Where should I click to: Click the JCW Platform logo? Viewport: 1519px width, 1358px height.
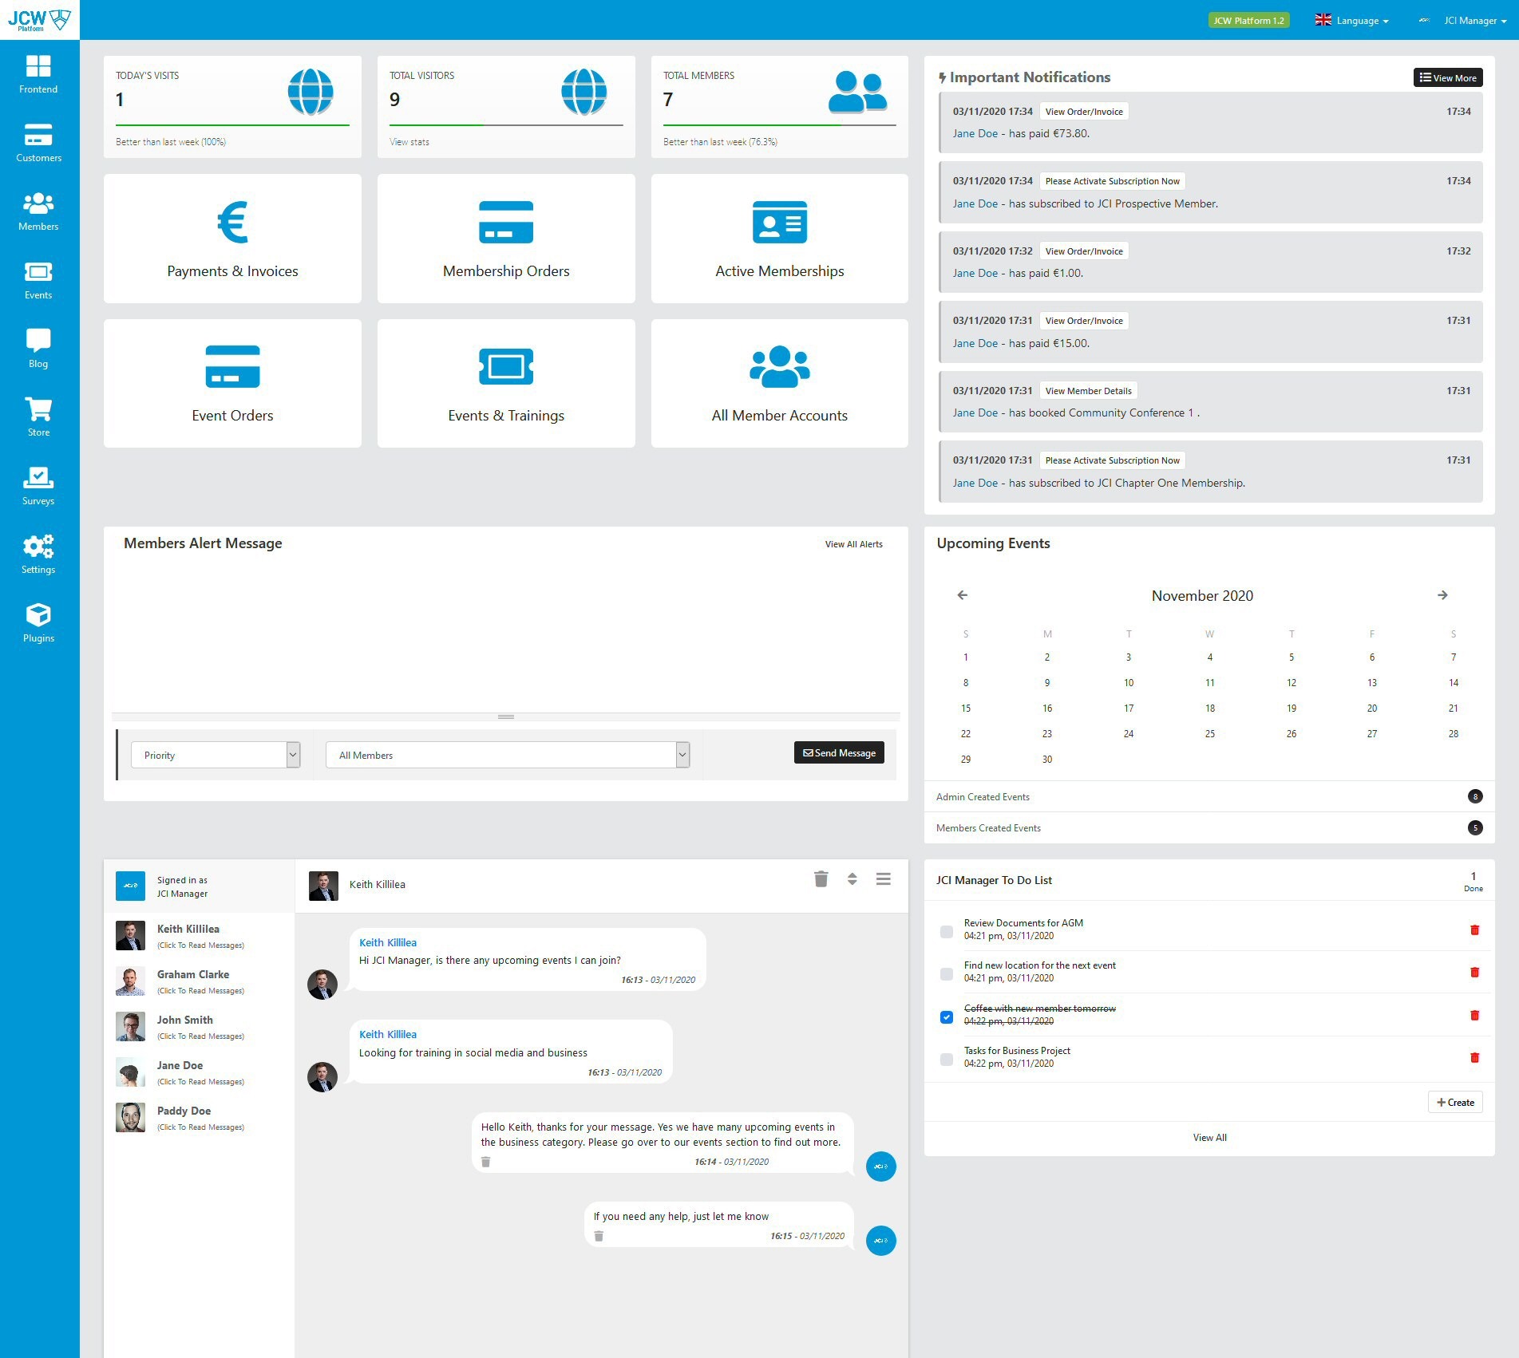click(x=39, y=20)
